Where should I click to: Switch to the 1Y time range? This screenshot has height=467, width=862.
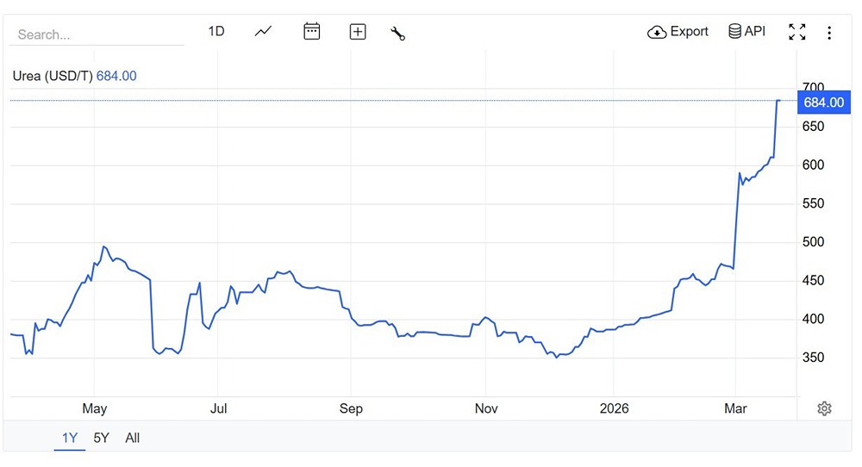(70, 438)
